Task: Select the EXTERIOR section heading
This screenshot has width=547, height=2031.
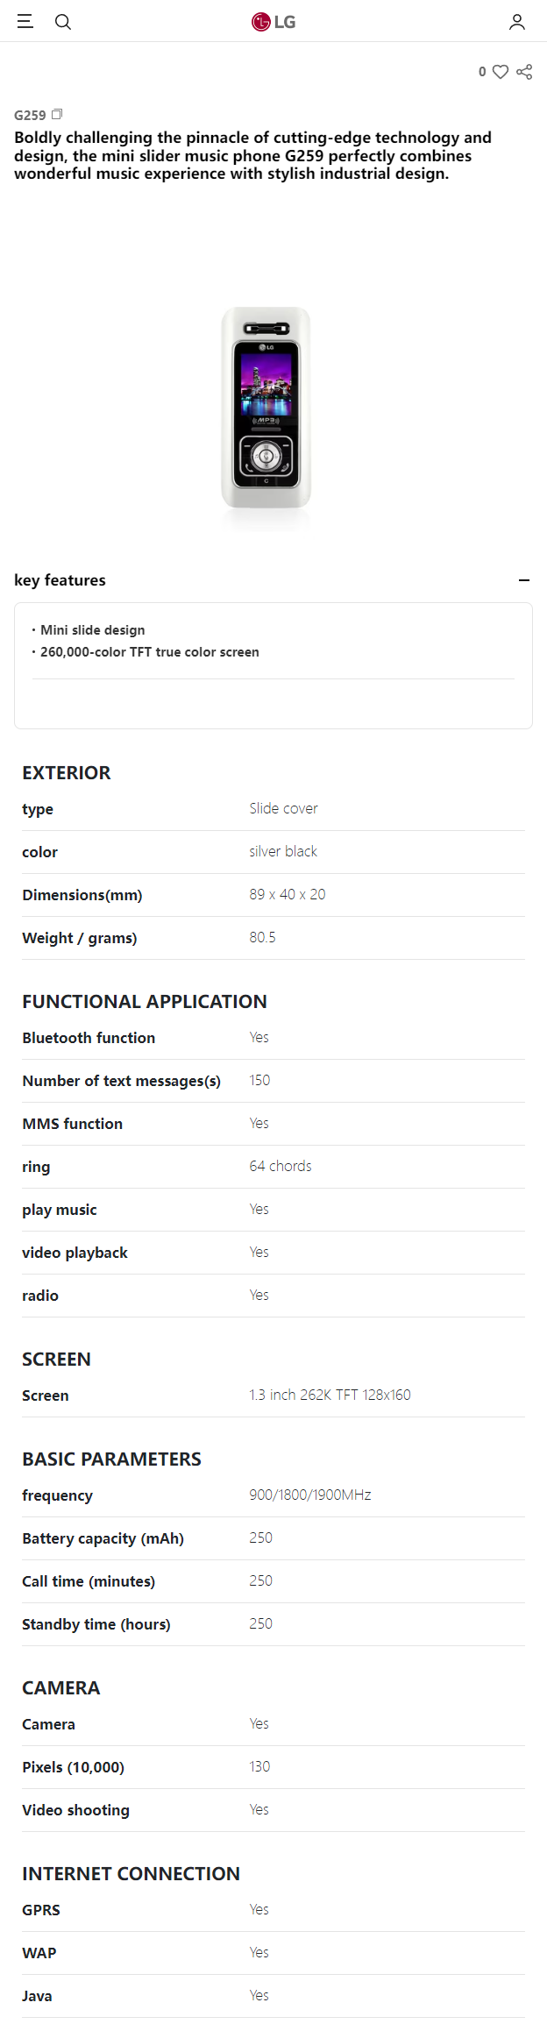Action: (67, 772)
